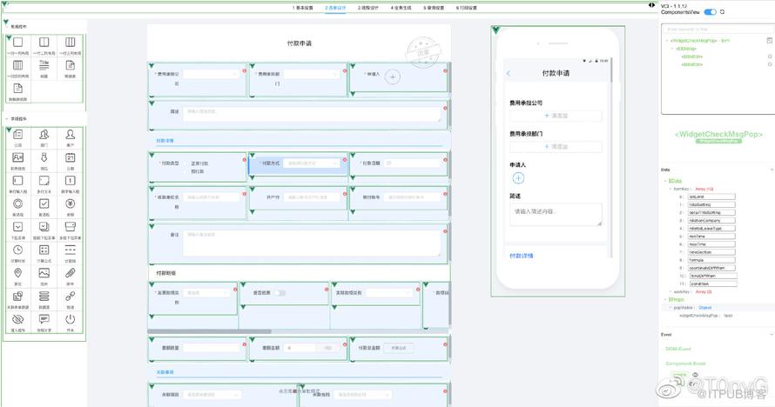Viewport: 775px width, 407px height.
Task: Click the add button under cost-bearing department in phone preview
Action: (556, 146)
